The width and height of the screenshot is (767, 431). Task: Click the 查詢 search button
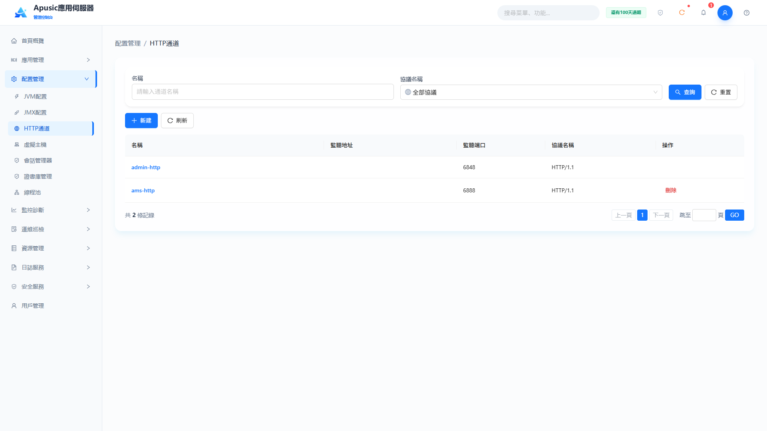(x=685, y=92)
